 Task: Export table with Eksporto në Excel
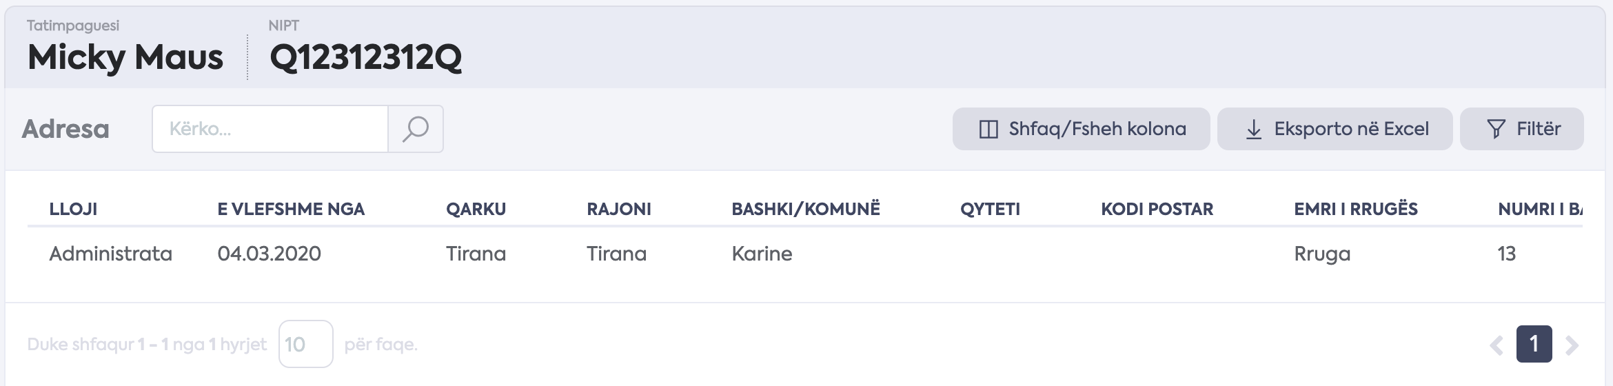(1335, 129)
